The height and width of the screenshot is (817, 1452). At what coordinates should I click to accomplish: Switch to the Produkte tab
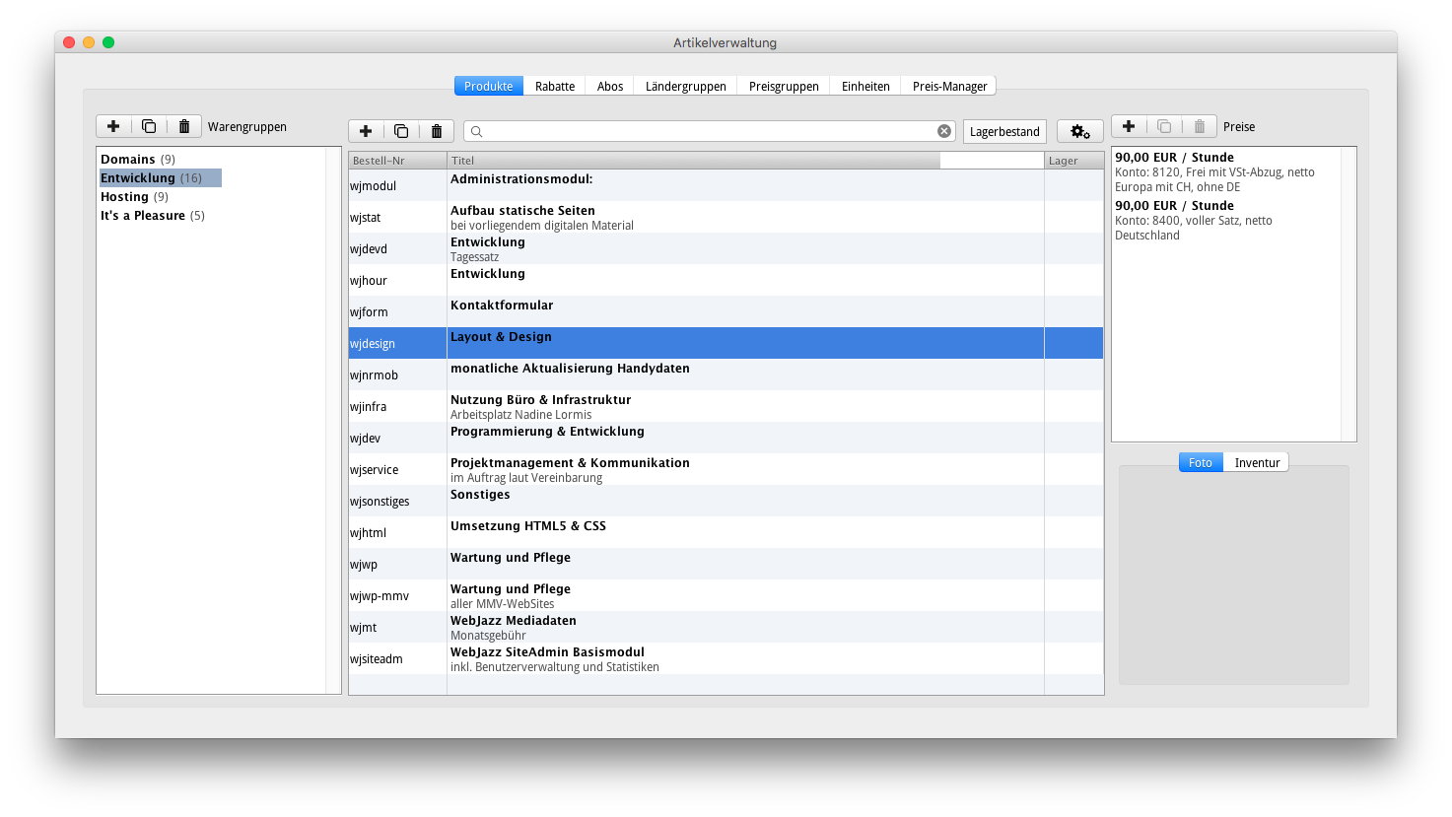point(489,86)
